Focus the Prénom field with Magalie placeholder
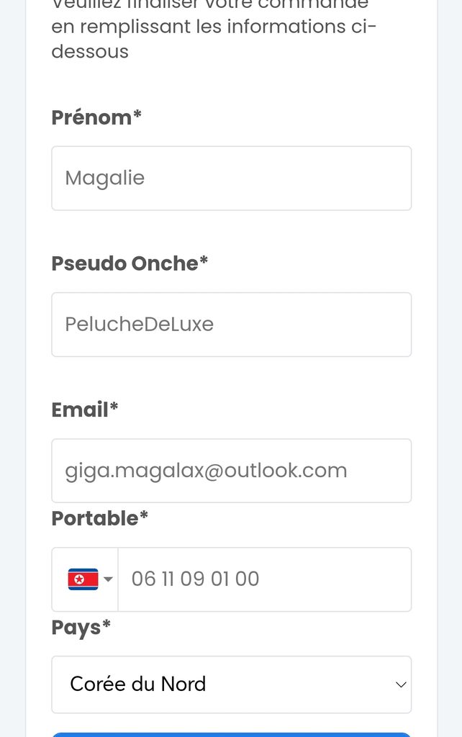This screenshot has width=462, height=737. tap(231, 178)
